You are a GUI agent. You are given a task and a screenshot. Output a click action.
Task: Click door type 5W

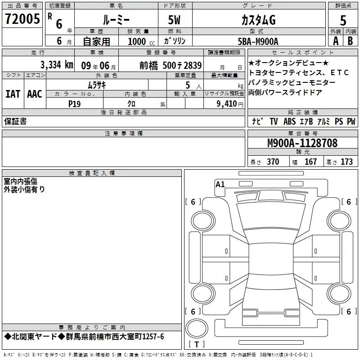pyautogui.click(x=175, y=20)
